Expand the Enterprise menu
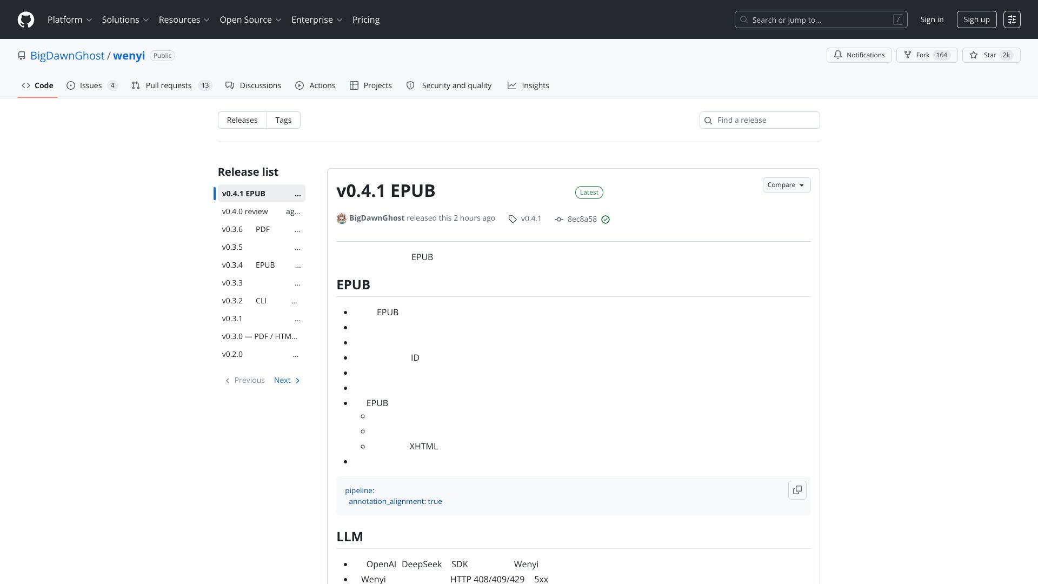The width and height of the screenshot is (1038, 584). (x=317, y=19)
